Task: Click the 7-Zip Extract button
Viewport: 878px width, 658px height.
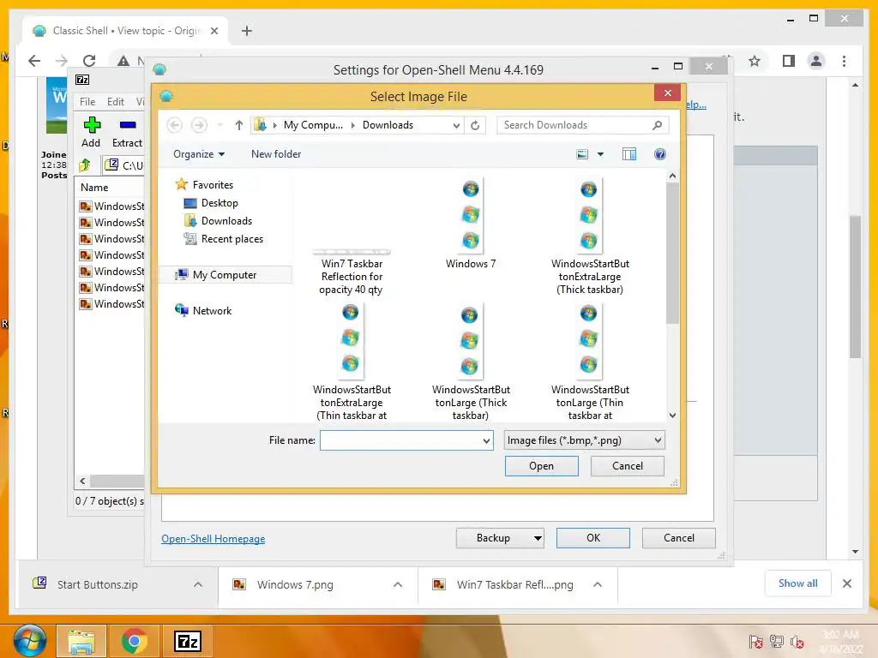Action: click(128, 132)
